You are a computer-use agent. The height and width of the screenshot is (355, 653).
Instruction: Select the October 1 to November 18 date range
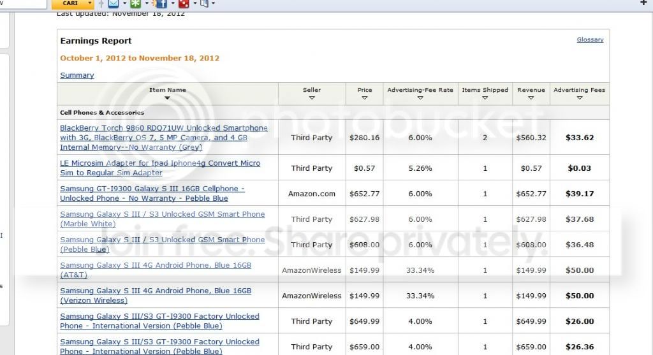[x=140, y=58]
